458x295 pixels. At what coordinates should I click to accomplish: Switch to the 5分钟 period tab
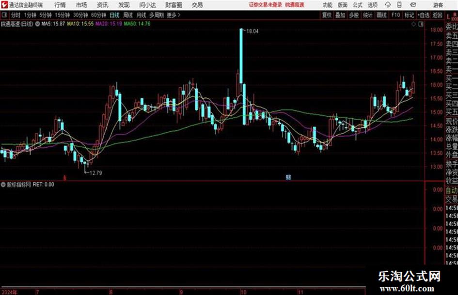coord(45,15)
